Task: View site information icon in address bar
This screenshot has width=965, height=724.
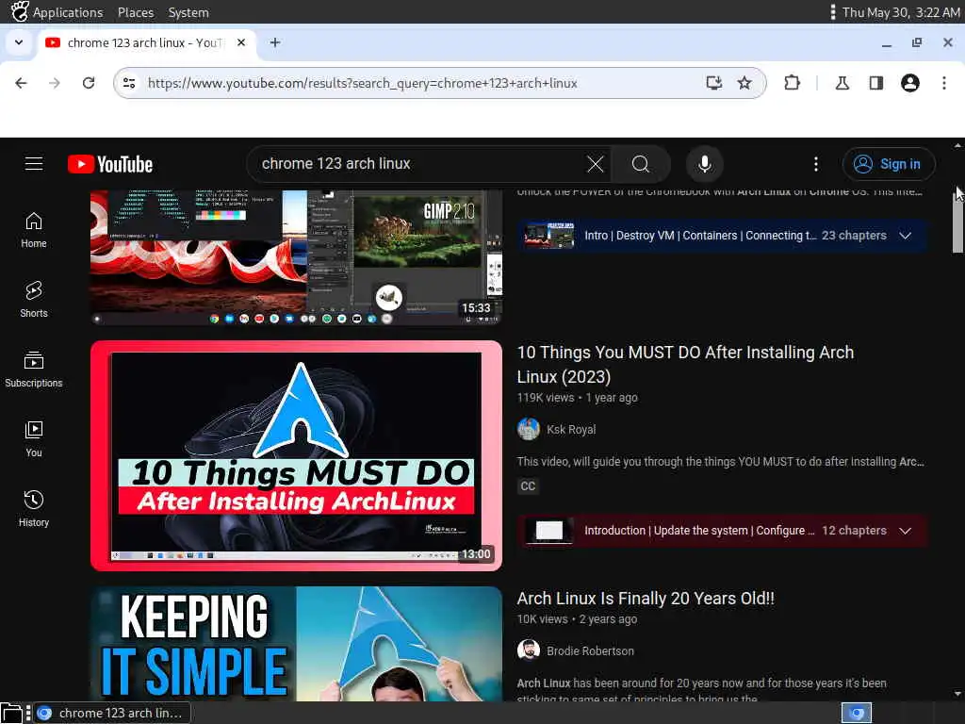Action: pyautogui.click(x=129, y=83)
